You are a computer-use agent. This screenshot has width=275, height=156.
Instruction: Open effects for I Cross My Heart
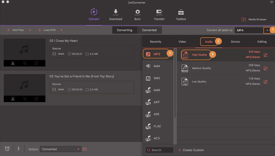tap(36, 63)
